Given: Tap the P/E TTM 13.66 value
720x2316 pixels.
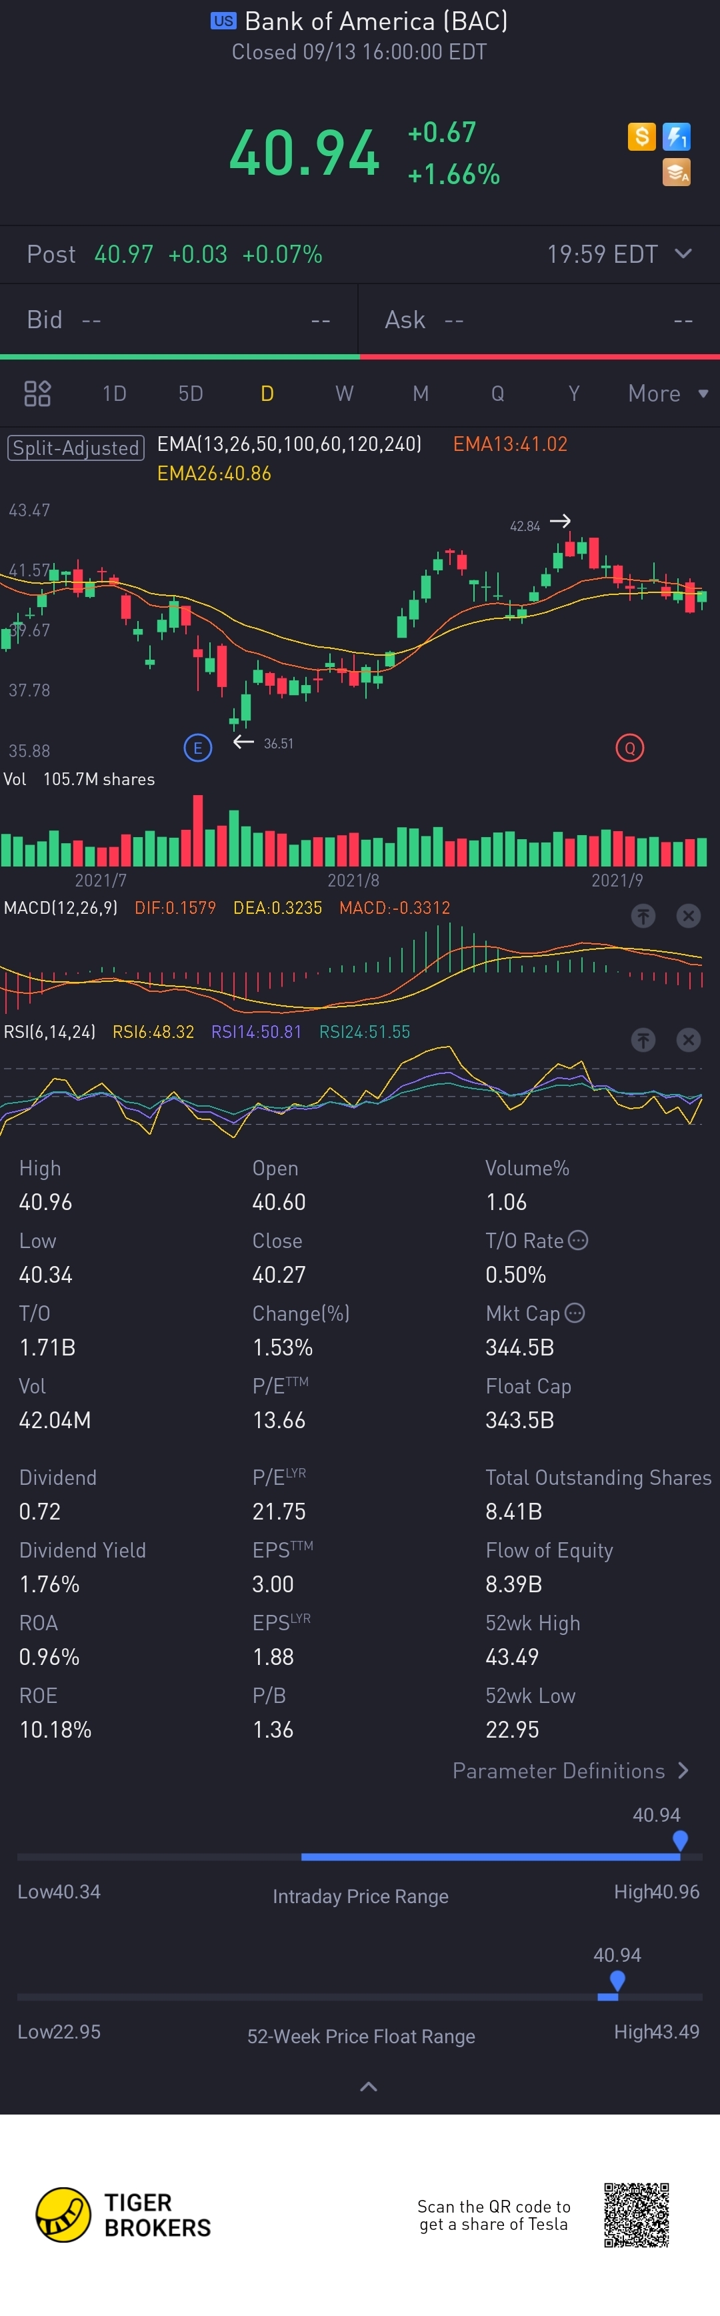Looking at the screenshot, I should tap(279, 1419).
